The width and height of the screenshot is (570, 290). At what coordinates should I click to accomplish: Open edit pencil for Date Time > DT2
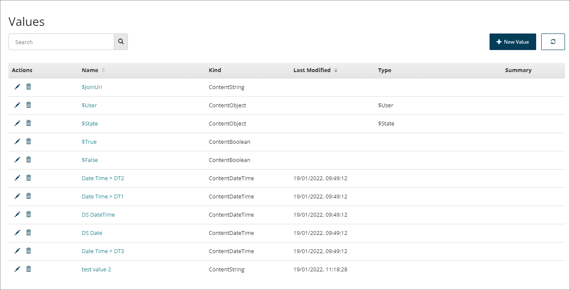(x=17, y=178)
